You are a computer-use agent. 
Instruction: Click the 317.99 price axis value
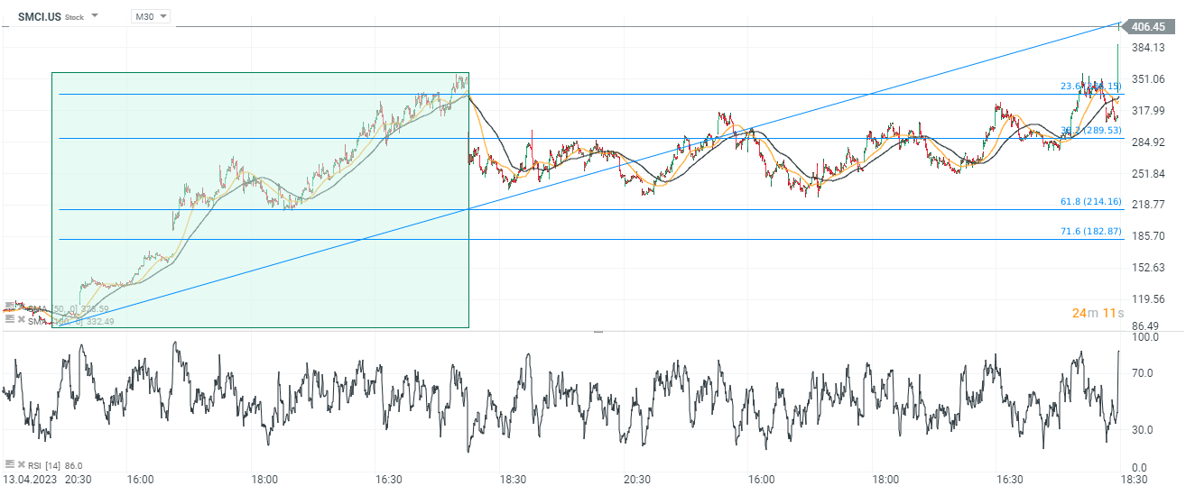[1148, 111]
